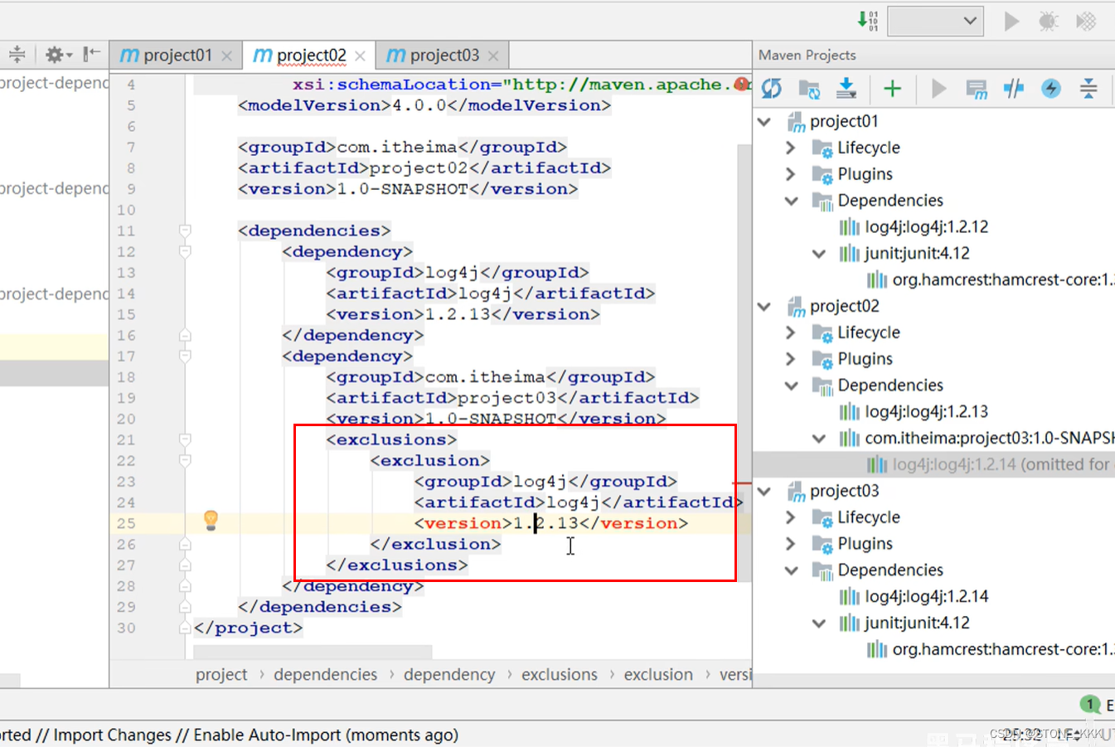Fold exclusion block at line 22
The image size is (1115, 747).
pos(185,460)
